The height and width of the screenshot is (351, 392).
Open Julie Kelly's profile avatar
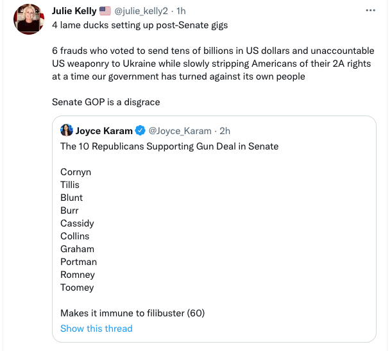click(x=28, y=19)
